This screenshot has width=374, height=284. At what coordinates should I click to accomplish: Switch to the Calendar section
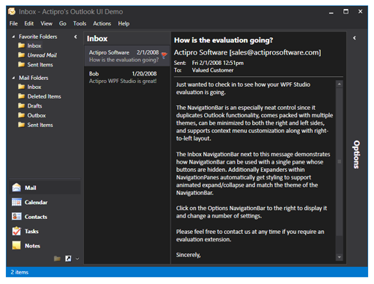[45, 202]
